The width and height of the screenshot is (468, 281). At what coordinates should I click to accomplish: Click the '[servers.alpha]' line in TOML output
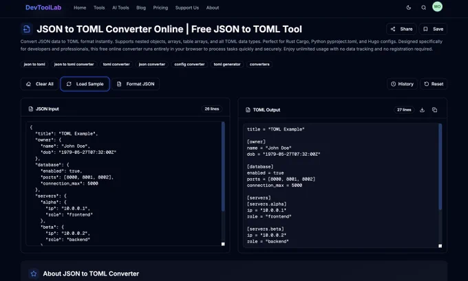pos(266,204)
